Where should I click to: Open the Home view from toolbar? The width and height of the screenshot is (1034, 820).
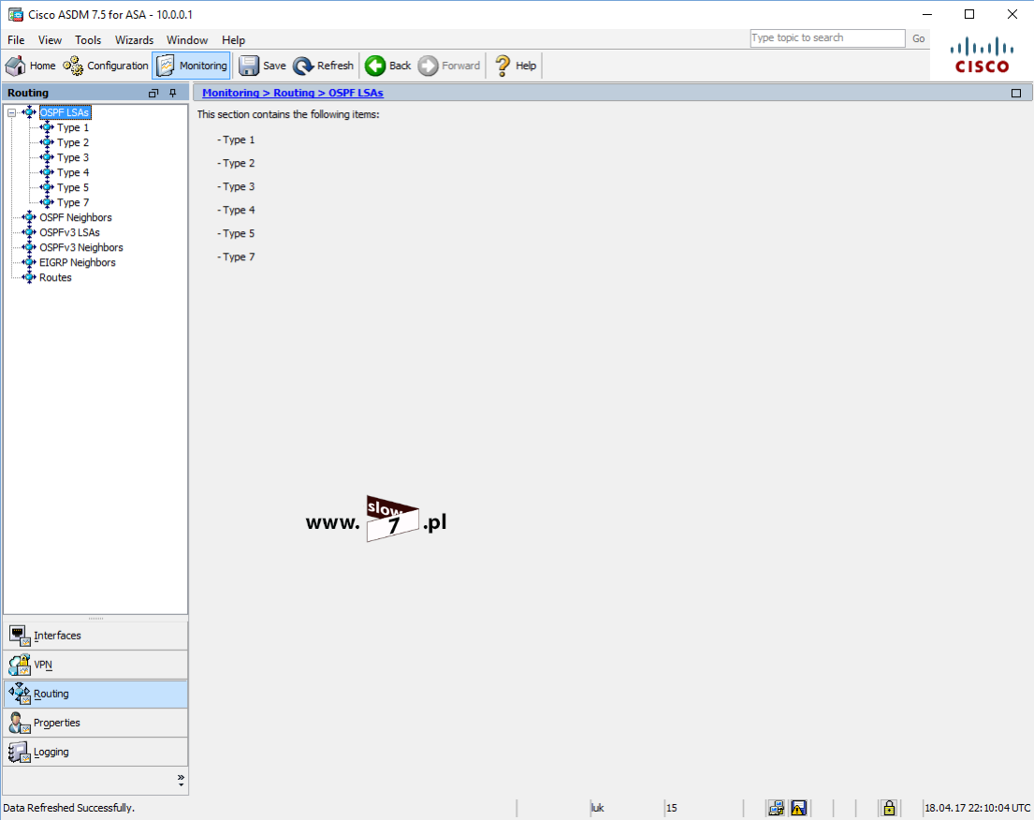[30, 66]
